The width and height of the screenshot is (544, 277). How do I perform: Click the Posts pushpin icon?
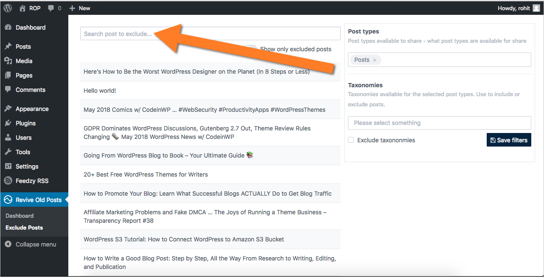point(8,47)
